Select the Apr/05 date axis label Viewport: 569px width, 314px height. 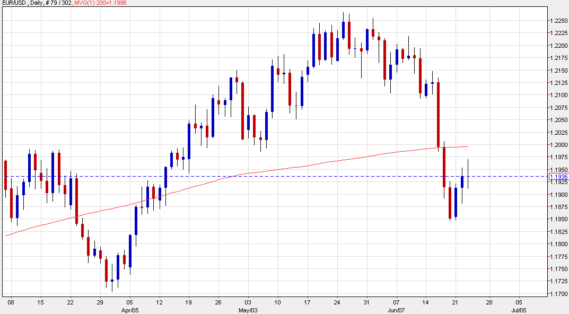pos(130,309)
